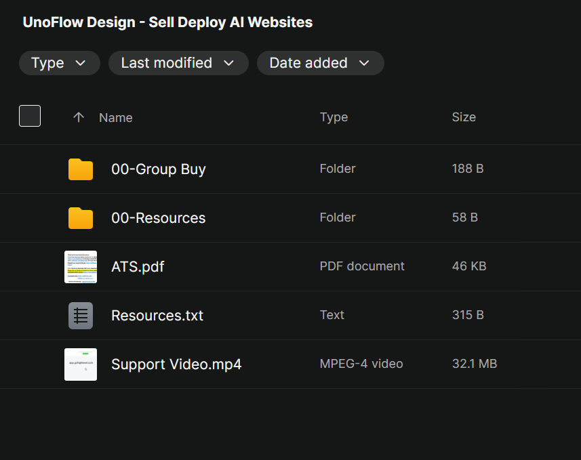Click the UnoFlow Design folder title
This screenshot has width=581, height=460.
click(x=167, y=22)
